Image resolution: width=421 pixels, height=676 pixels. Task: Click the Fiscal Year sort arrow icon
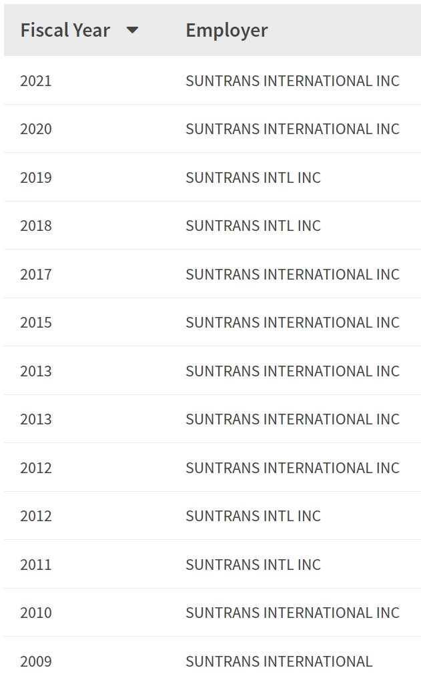(132, 30)
